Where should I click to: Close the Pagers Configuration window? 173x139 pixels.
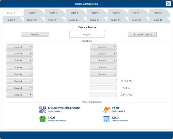point(168,4)
